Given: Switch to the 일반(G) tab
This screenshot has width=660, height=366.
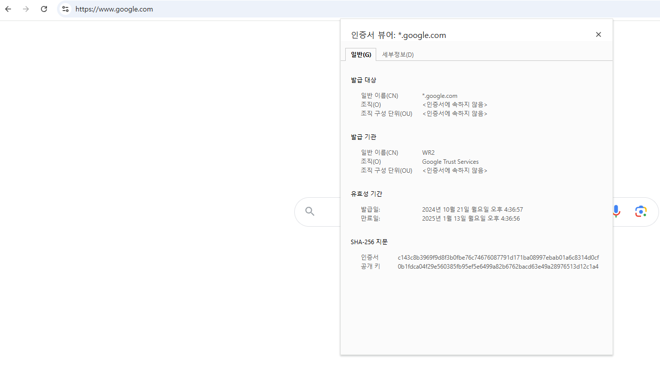Looking at the screenshot, I should [x=361, y=54].
